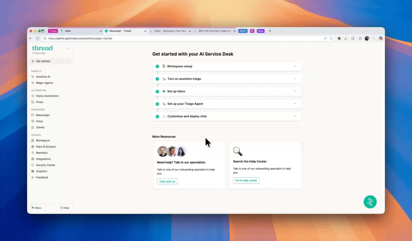
Task: Click the browser page refresh icon
Action: (37, 38)
